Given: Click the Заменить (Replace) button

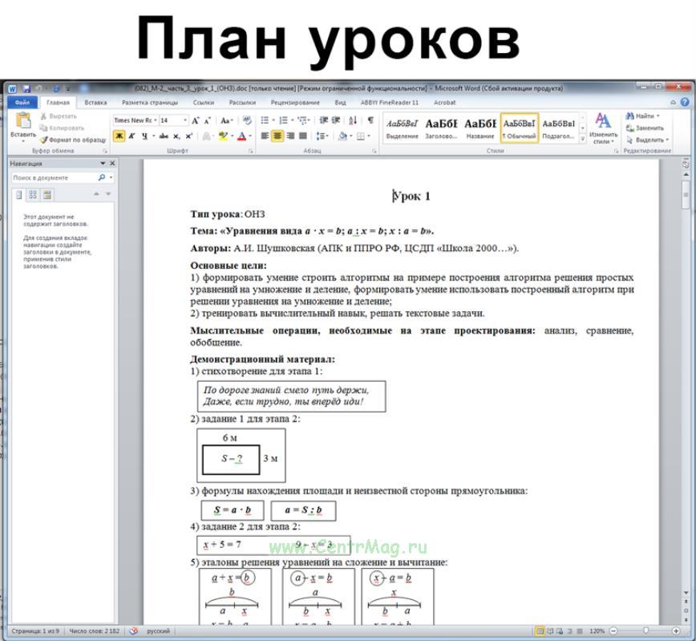Looking at the screenshot, I should tap(645, 128).
